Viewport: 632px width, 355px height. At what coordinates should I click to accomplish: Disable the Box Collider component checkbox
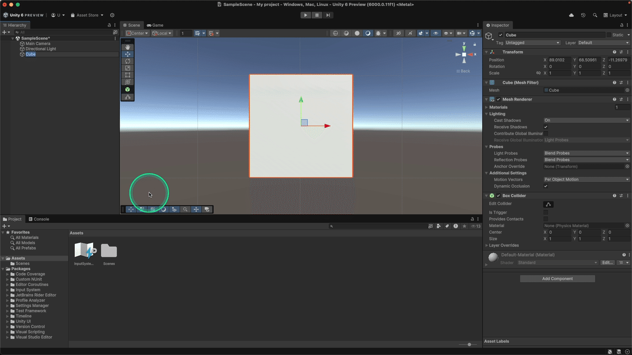pyautogui.click(x=498, y=196)
